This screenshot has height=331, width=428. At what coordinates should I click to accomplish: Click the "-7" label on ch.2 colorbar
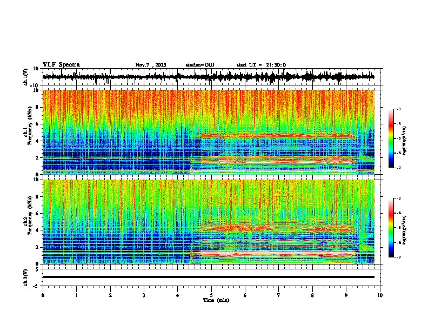(x=398, y=257)
